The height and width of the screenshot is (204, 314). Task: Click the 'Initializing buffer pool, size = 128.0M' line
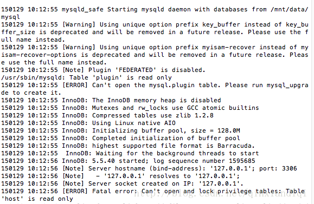pos(120,130)
